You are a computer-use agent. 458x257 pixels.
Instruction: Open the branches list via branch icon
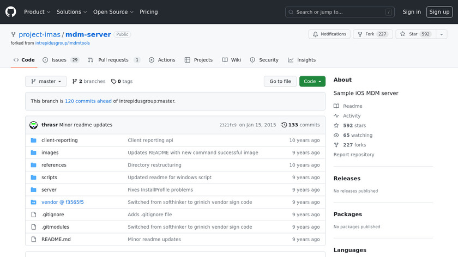(75, 81)
